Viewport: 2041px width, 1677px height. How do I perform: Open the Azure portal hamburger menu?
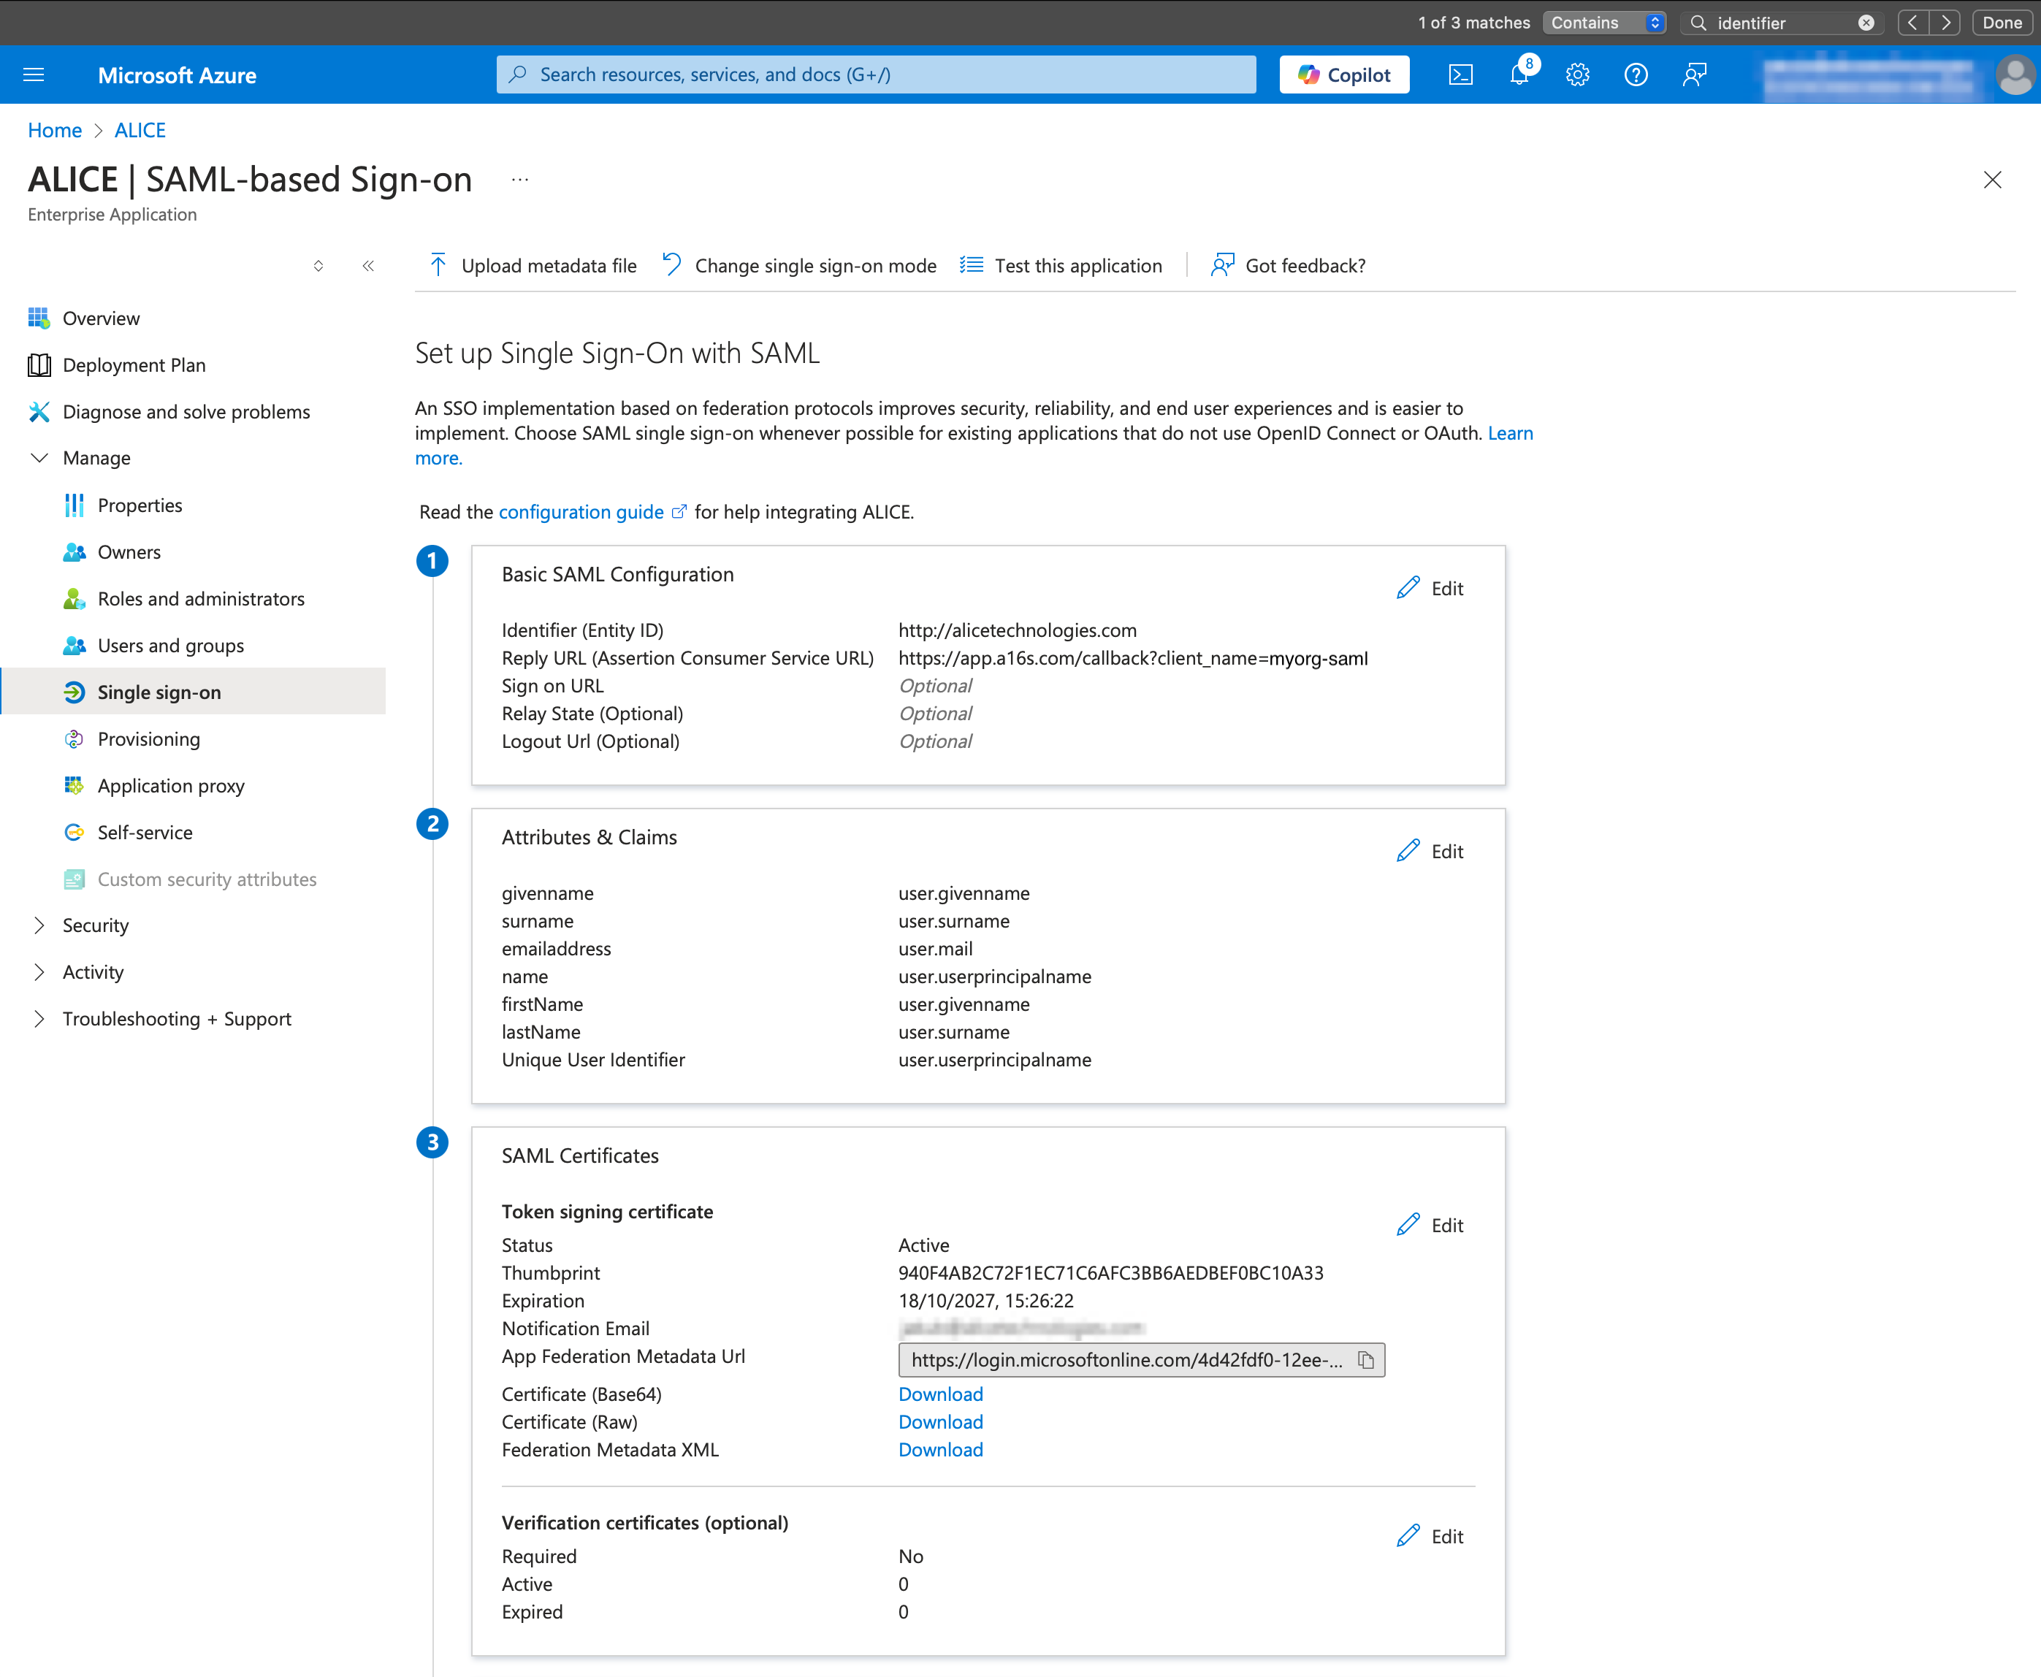pos(34,75)
